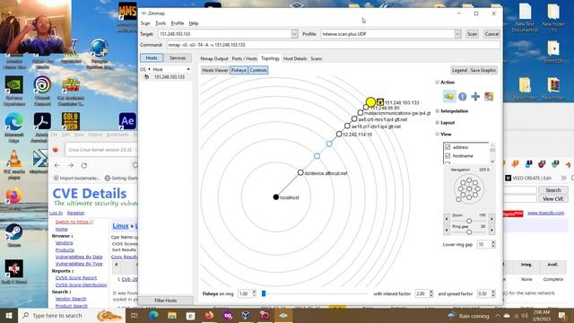Click the black localhost node
The image size is (574, 323).
point(276,197)
